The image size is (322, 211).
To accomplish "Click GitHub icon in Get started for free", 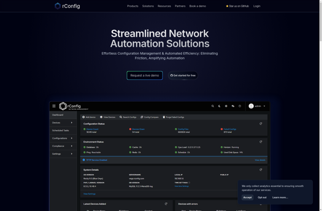I will 172,76.
